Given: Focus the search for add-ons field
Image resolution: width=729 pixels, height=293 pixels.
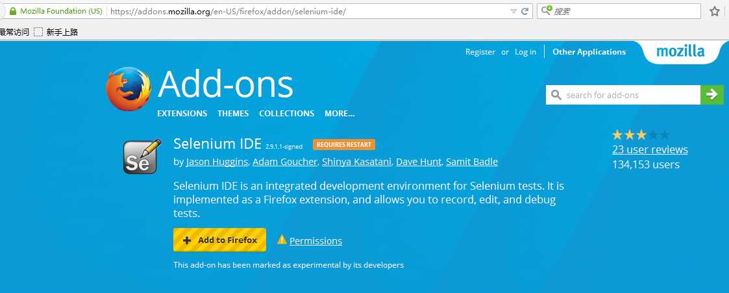Looking at the screenshot, I should [623, 95].
